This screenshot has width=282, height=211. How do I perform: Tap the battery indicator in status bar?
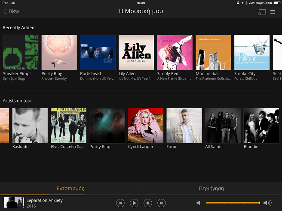tap(277, 3)
